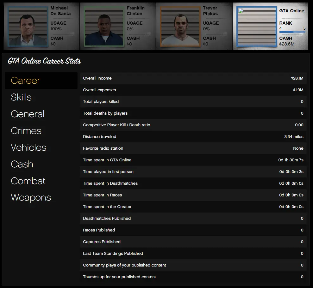Open the Skills stats tab
This screenshot has height=288, width=313.
pyautogui.click(x=21, y=97)
